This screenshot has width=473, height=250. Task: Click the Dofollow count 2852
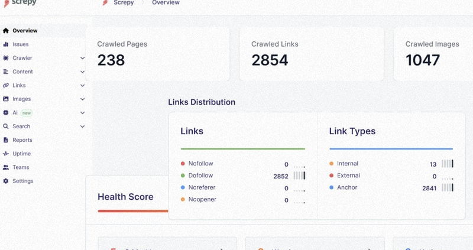[281, 176]
